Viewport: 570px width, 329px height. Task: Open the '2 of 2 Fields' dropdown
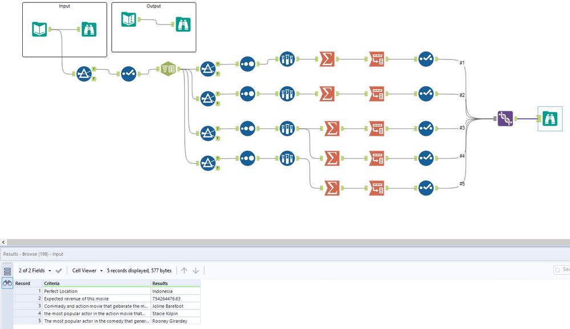(35, 270)
